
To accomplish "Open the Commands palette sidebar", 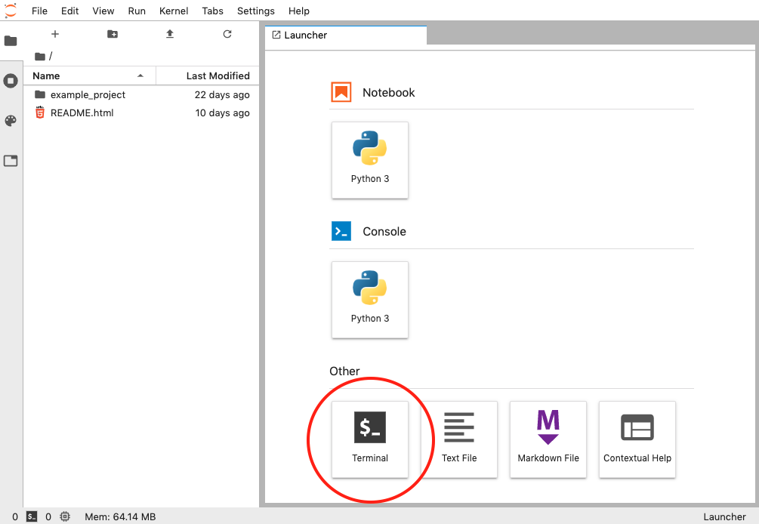I will 11,121.
